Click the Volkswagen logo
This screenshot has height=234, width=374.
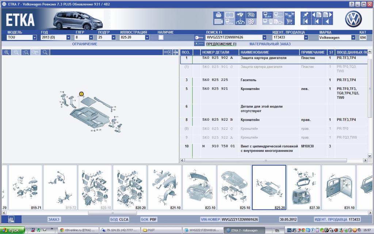[x=353, y=19]
